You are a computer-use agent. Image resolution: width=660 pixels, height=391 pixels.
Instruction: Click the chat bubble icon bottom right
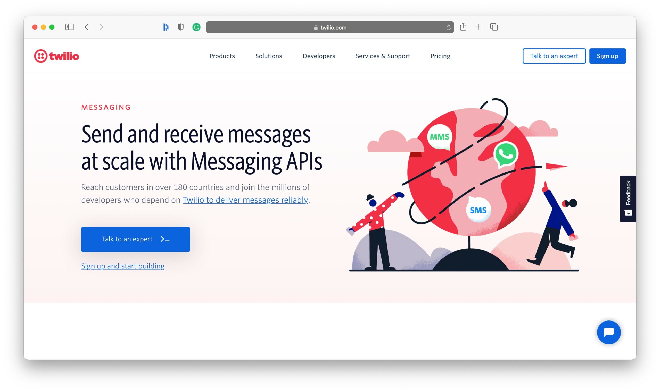pyautogui.click(x=609, y=332)
